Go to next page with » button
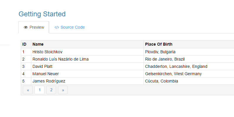 click(63, 90)
